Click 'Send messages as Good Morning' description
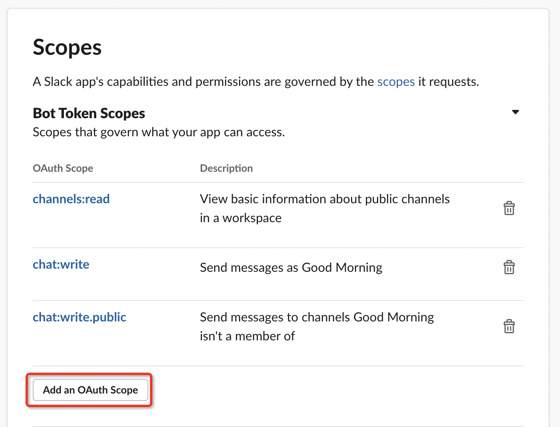560x427 pixels. point(291,268)
